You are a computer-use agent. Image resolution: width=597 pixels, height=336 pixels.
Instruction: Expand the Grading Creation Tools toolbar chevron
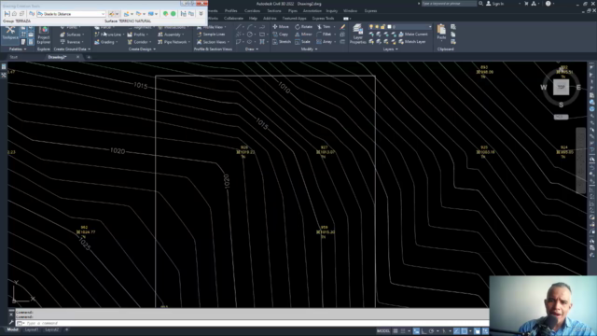pyautogui.click(x=201, y=14)
